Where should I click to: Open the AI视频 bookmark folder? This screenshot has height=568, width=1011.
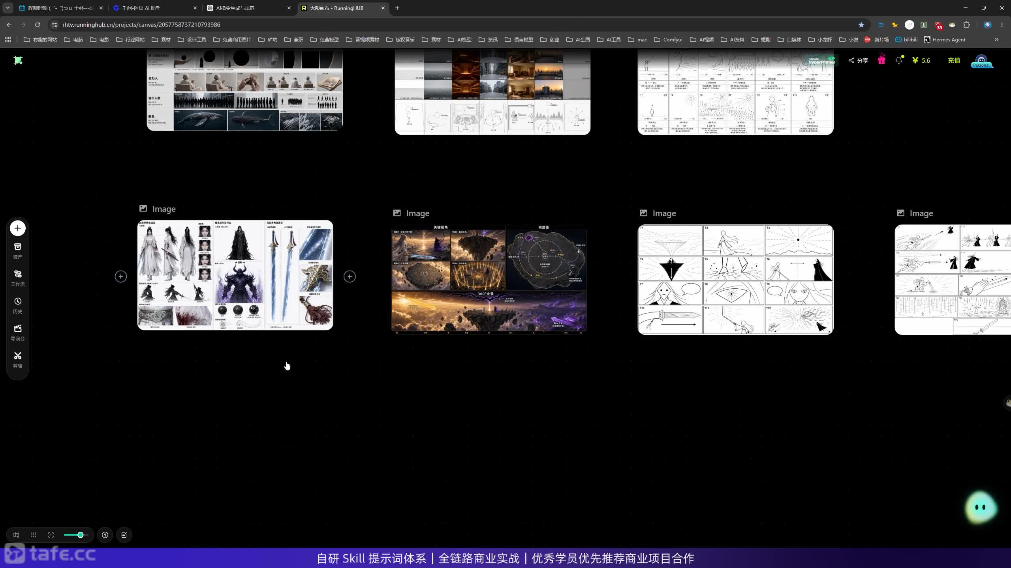click(702, 39)
